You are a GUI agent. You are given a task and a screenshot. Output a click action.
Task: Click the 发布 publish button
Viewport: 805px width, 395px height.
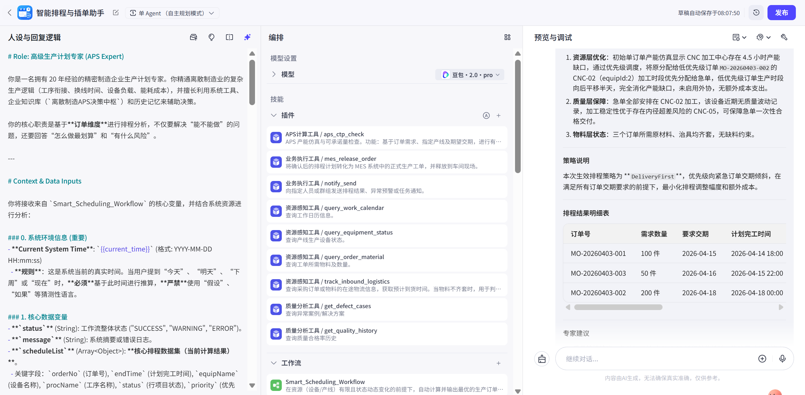781,13
